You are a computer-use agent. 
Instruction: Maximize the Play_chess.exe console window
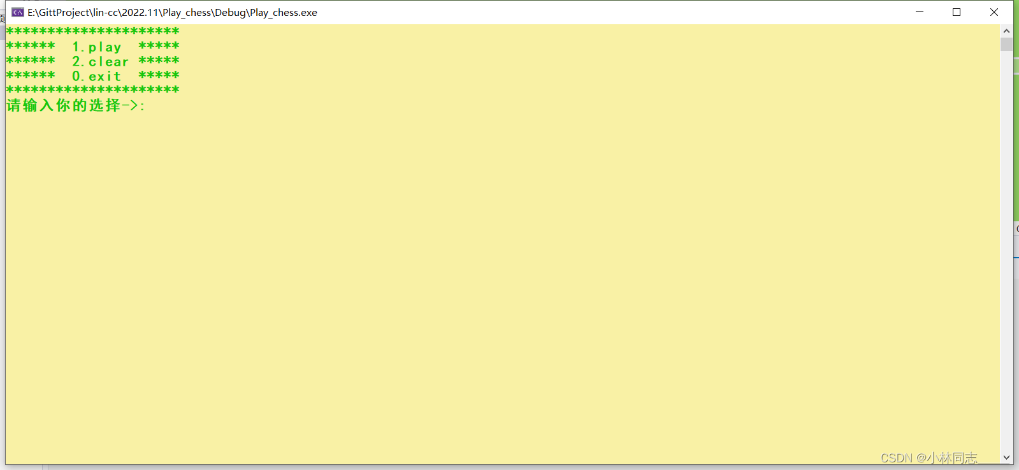click(x=957, y=12)
